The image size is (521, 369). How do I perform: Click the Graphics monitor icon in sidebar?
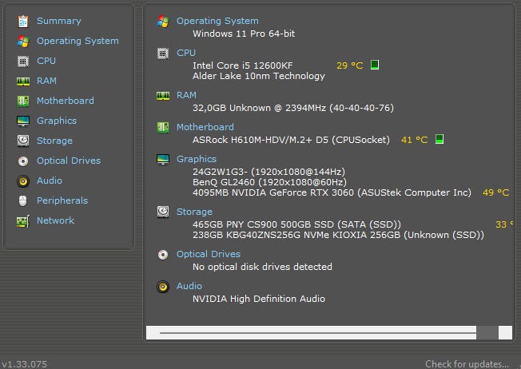coord(23,121)
